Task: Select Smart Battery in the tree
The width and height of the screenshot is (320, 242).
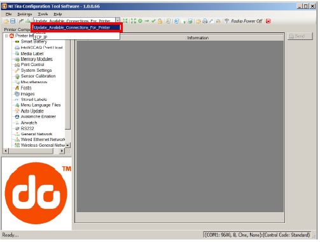Action: pyautogui.click(x=34, y=41)
